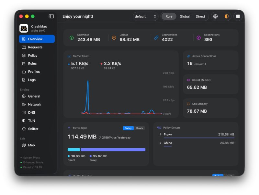The width and height of the screenshot is (259, 195).
Task: Click the 4022 connections value
Action: [167, 39]
